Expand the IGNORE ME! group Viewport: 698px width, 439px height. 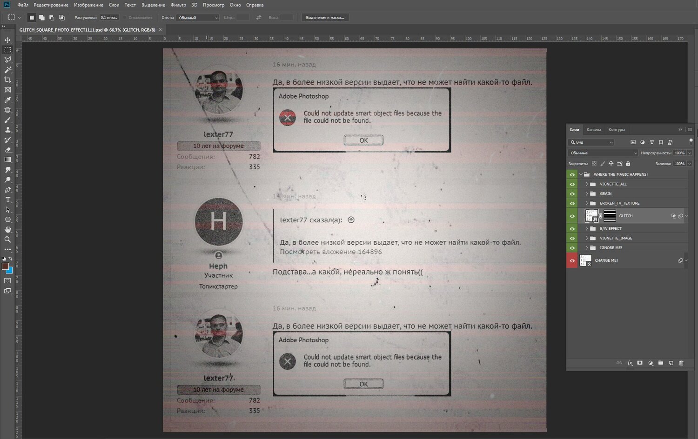coord(587,248)
